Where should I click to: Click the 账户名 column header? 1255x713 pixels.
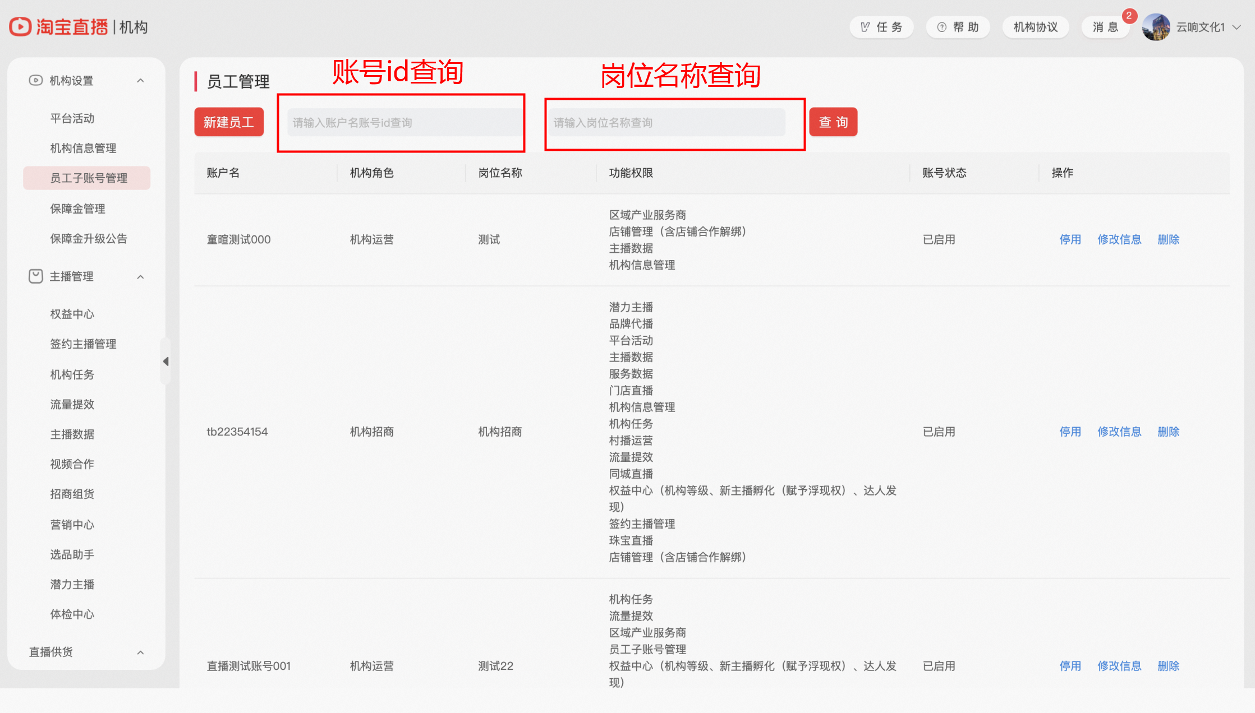pos(223,173)
